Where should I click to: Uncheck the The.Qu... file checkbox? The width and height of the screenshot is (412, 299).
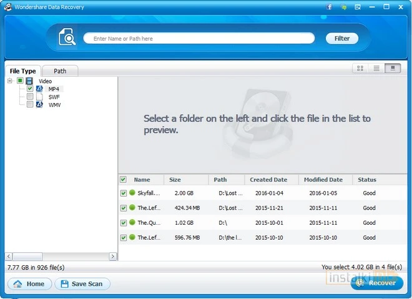(124, 223)
